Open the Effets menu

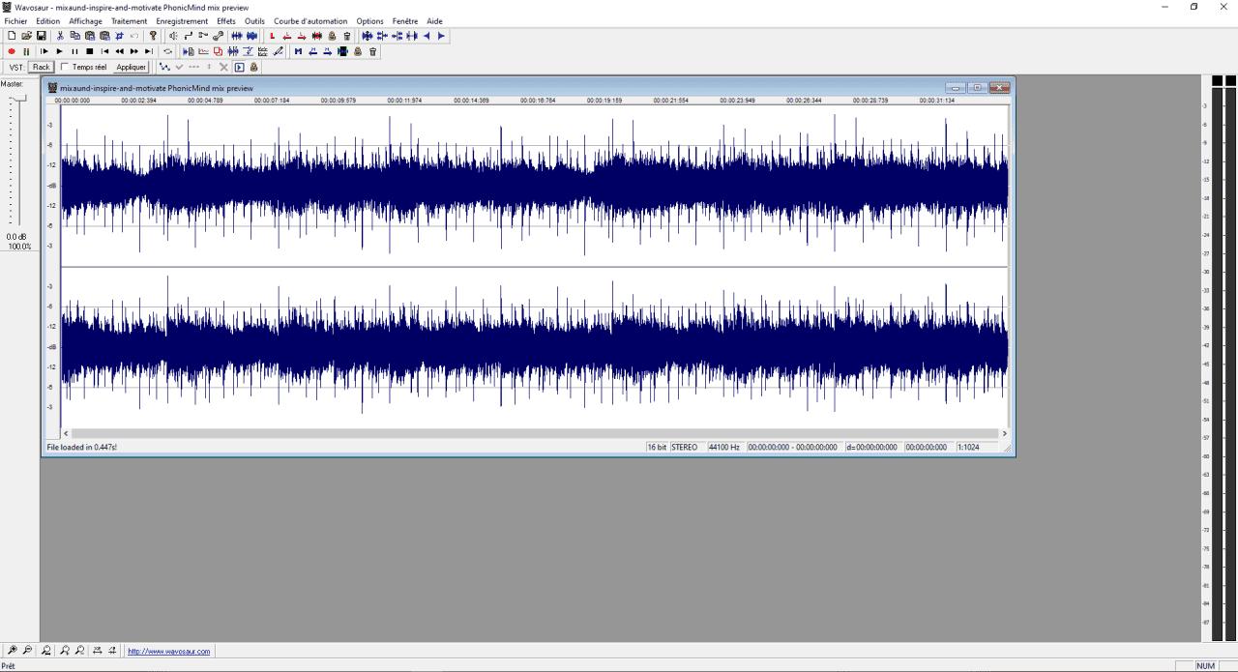coord(225,21)
